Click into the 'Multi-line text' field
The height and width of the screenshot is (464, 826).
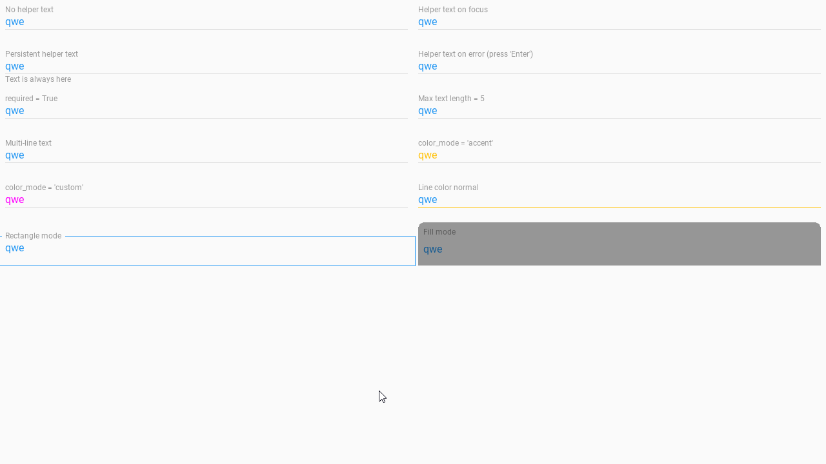point(194,155)
